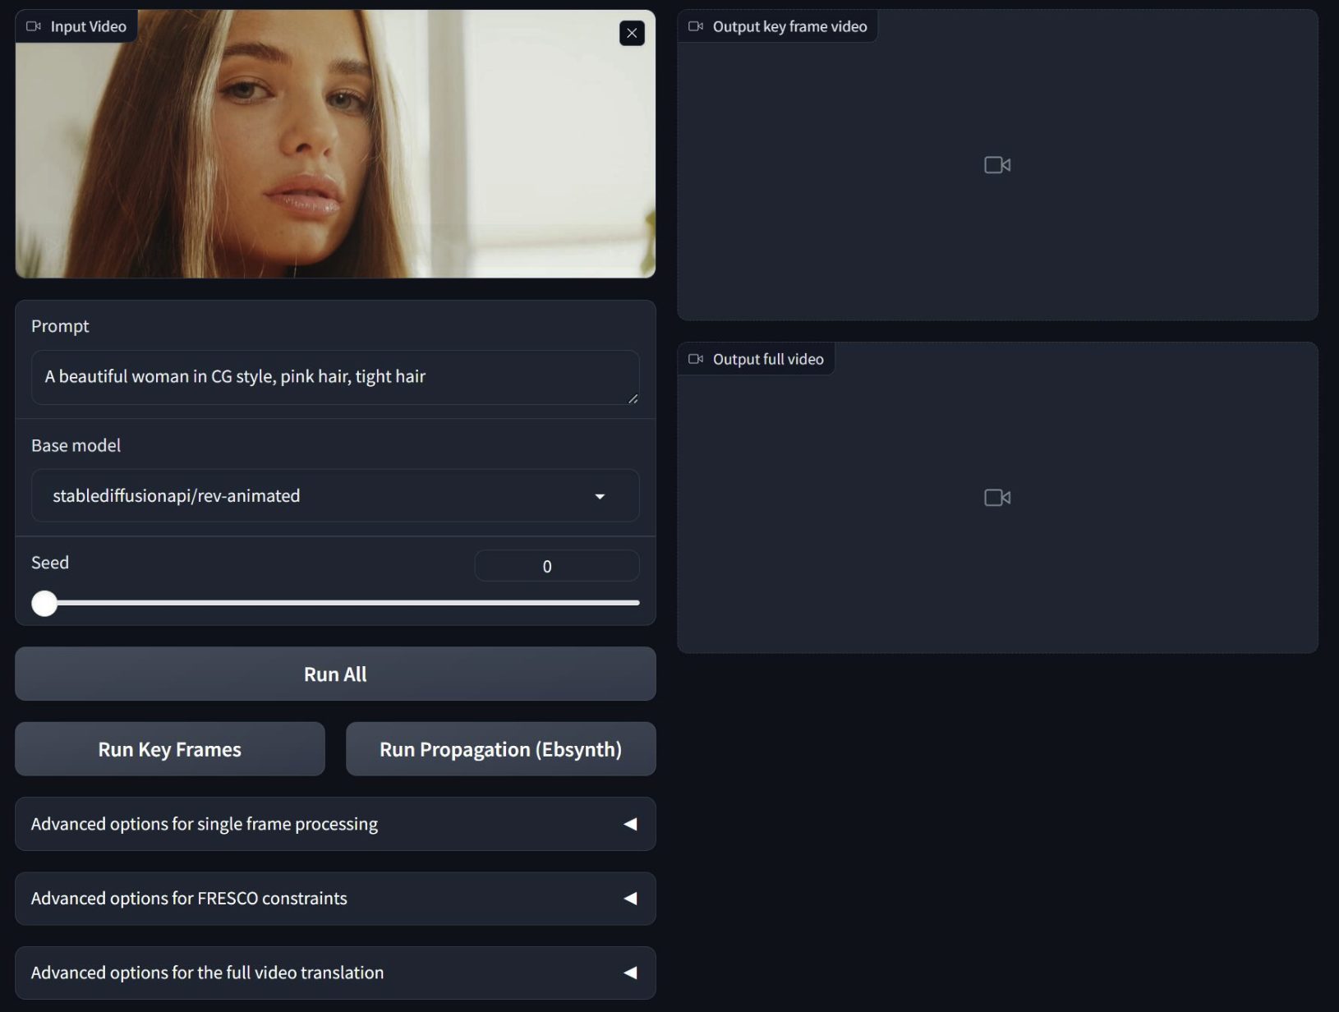The image size is (1339, 1012).
Task: Focus the Seed number input box
Action: pos(556,566)
